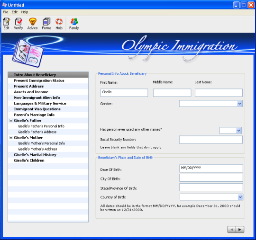Select Giselle's Children section
256x240 pixels.
(x=48, y=160)
